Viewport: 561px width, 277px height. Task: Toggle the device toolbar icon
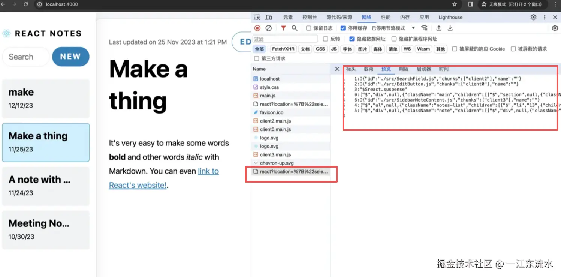[269, 17]
